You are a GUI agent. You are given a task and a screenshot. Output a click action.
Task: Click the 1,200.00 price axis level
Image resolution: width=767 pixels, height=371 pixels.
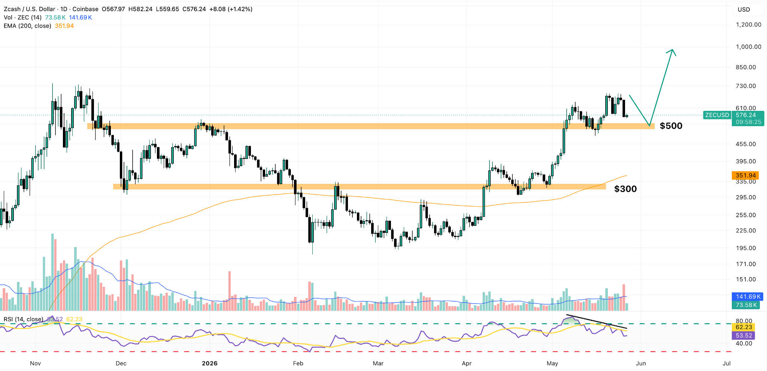click(749, 25)
